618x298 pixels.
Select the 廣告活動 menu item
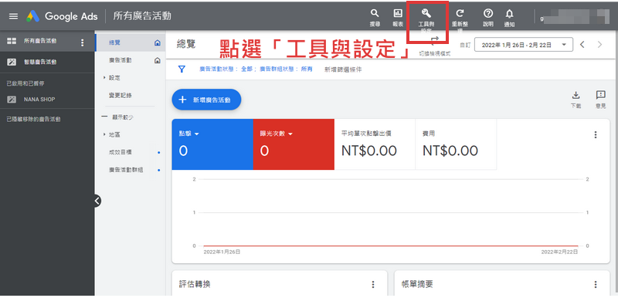pos(121,60)
